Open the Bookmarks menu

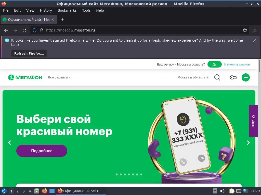[x=67, y=10]
